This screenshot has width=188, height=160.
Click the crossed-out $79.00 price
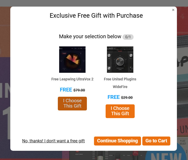(79, 90)
